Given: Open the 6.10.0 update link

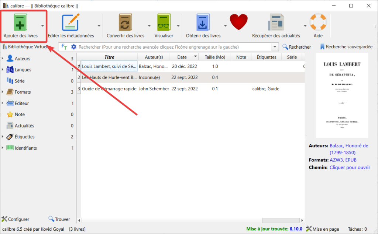Looking at the screenshot, I should click(296, 229).
